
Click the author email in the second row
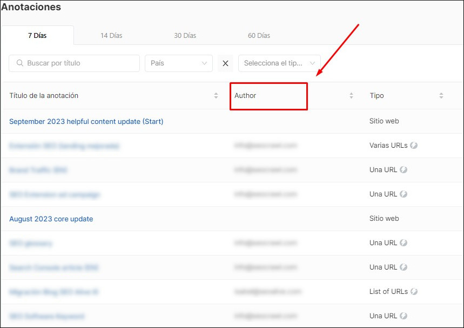click(266, 146)
